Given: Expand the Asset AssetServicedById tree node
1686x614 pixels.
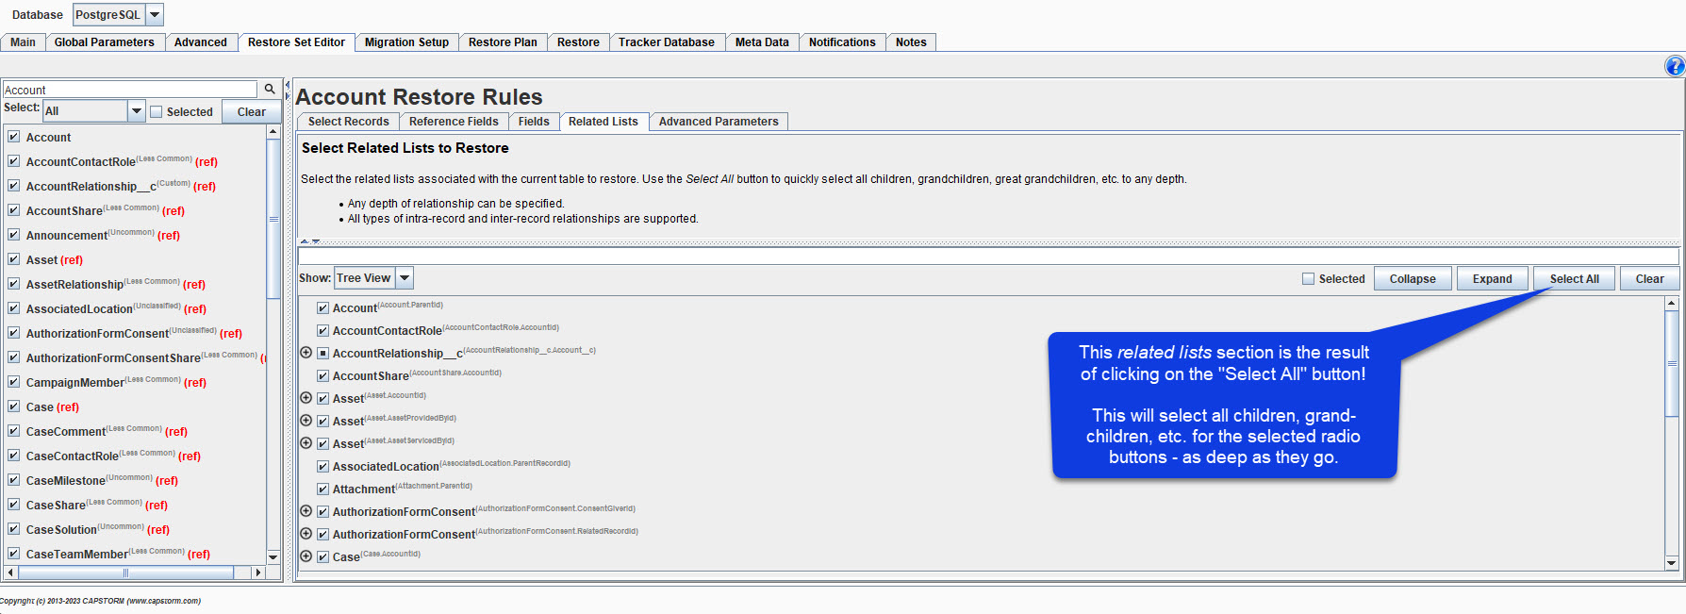Looking at the screenshot, I should pos(306,443).
